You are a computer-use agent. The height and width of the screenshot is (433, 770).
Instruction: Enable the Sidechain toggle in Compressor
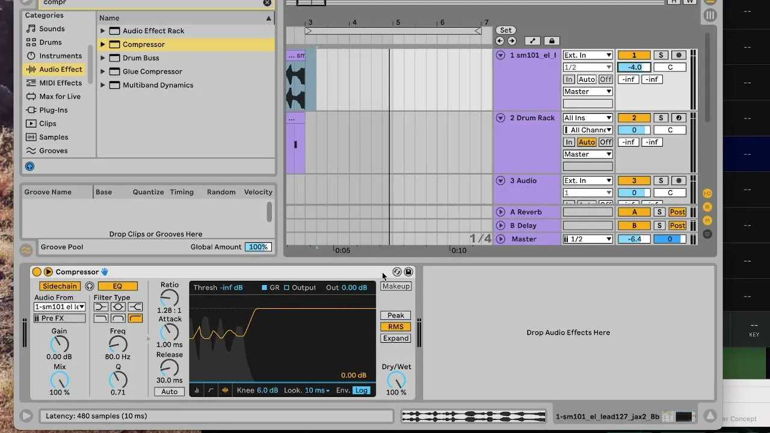pyautogui.click(x=60, y=286)
